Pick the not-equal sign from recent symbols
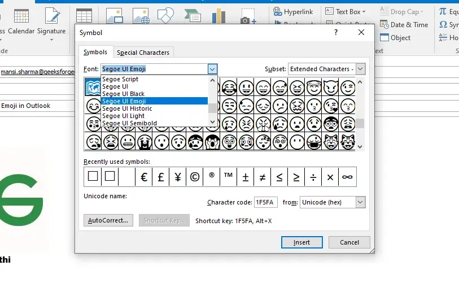The image size is (459, 305). pos(263,177)
